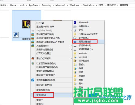The image size is (135, 105).
Task: Expand the 发送到(N) submenu arrow
Action: tap(71, 95)
